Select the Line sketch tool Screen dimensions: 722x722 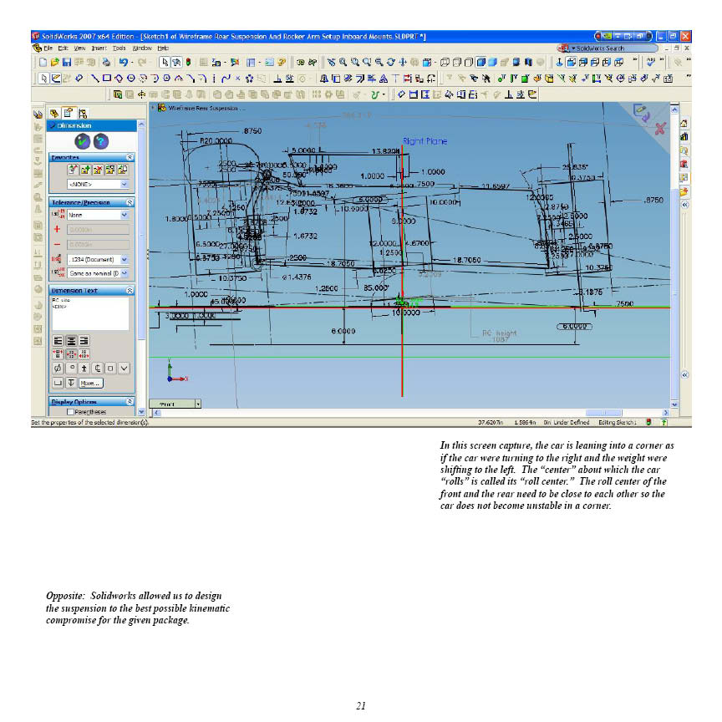point(96,79)
